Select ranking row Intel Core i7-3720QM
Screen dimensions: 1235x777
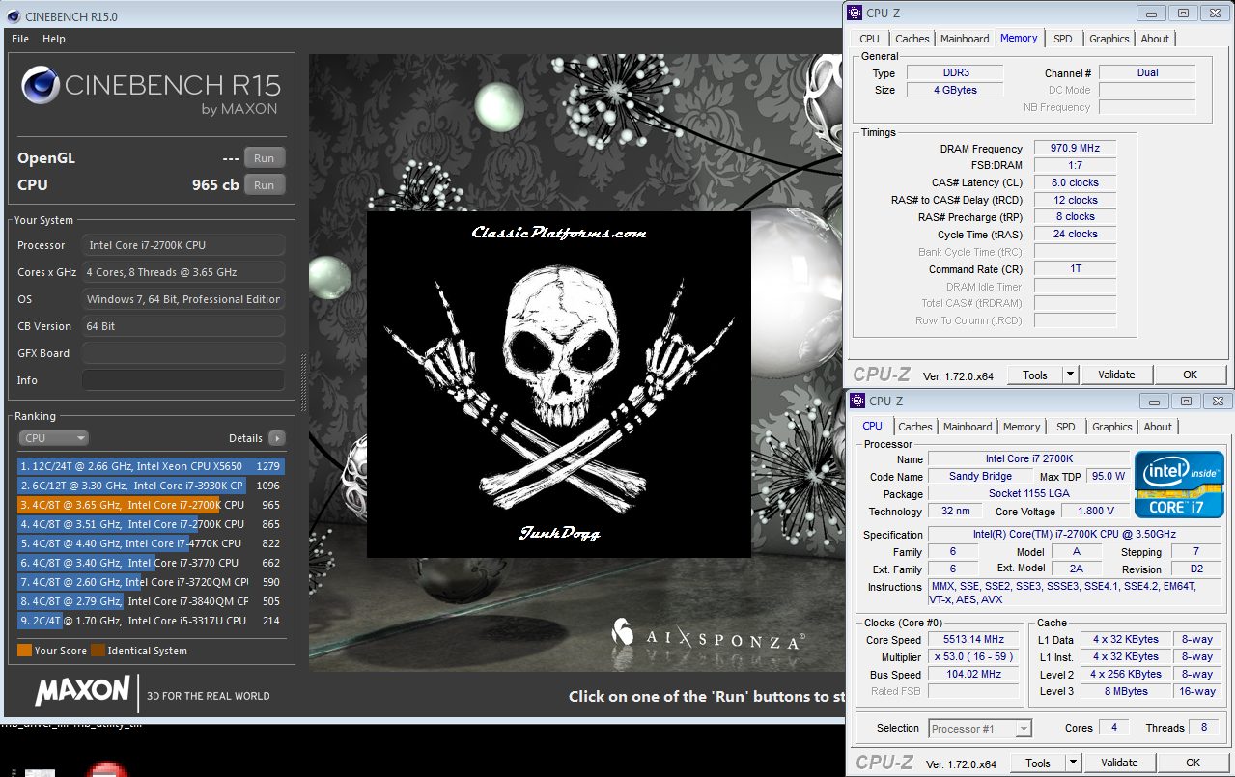152,582
